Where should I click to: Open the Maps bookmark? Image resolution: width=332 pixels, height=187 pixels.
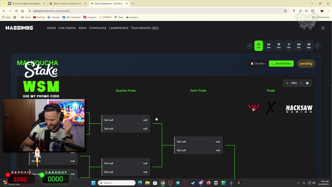pos(119,17)
